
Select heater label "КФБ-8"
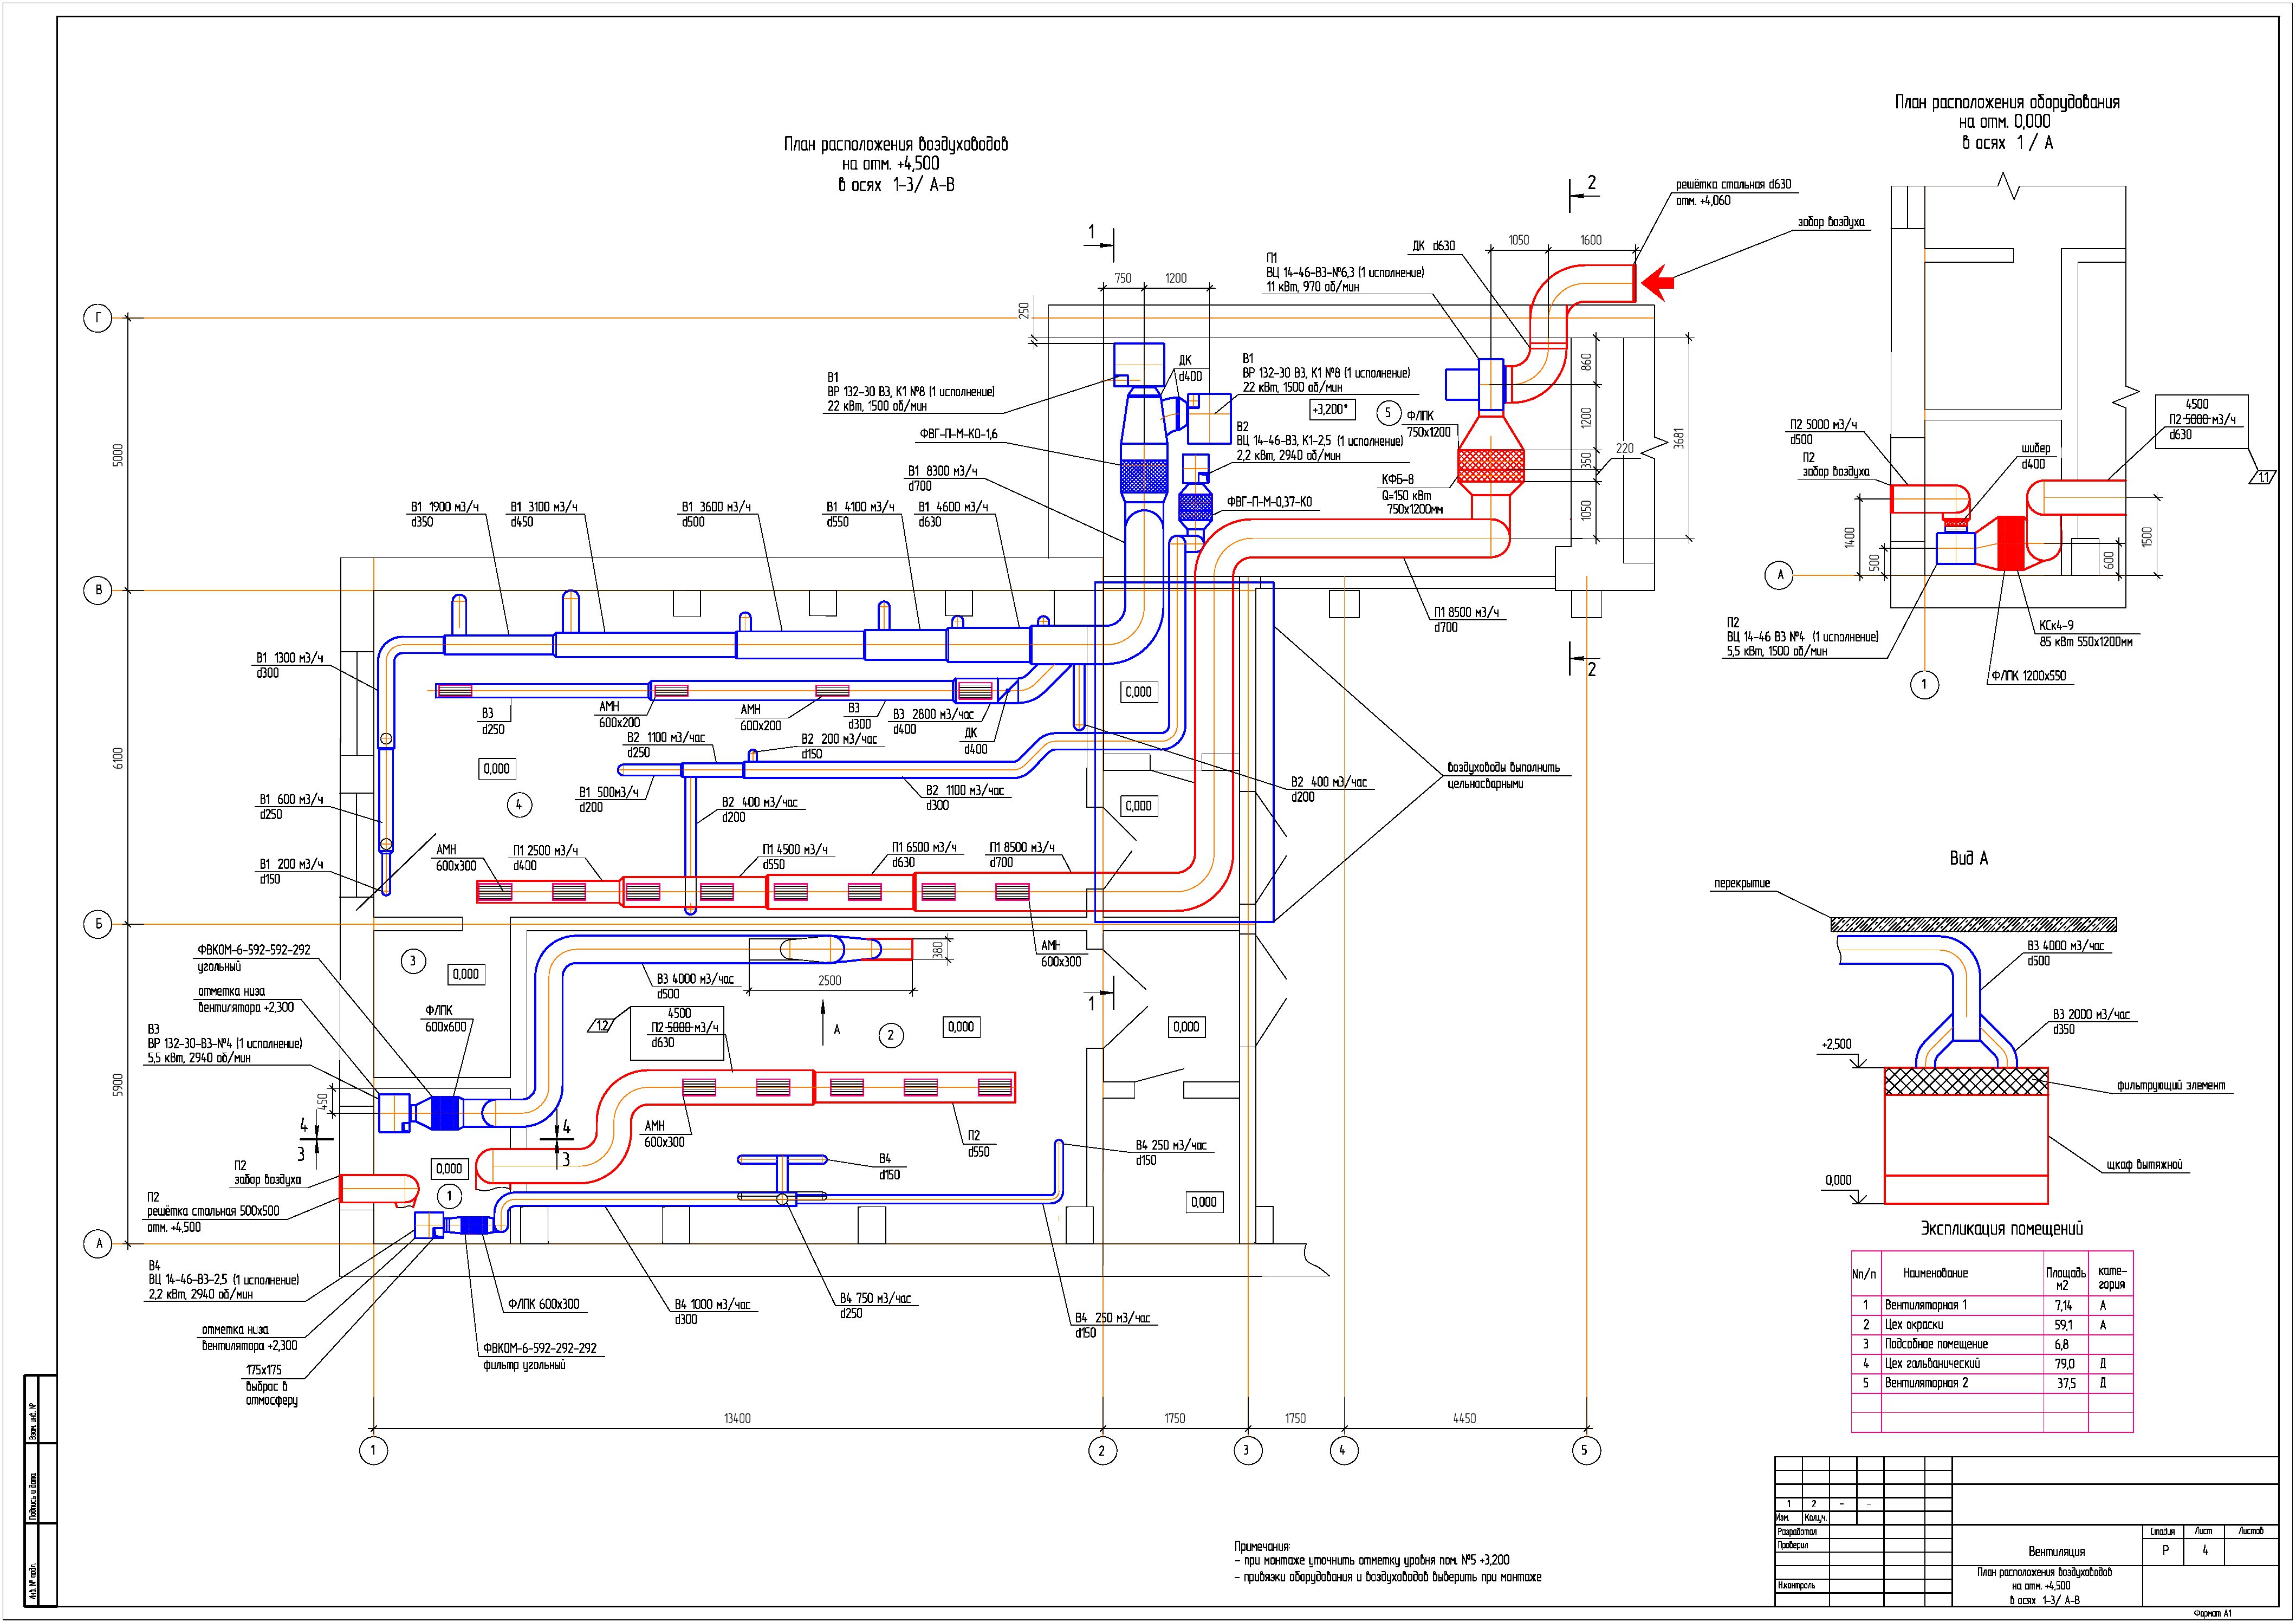click(x=1397, y=479)
